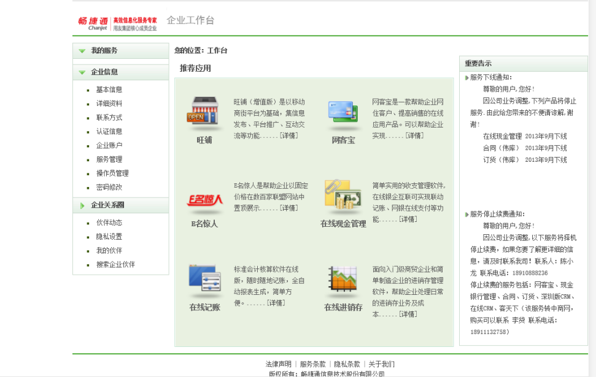Open 我的伙伴 menu item
The width and height of the screenshot is (596, 377).
click(x=109, y=251)
